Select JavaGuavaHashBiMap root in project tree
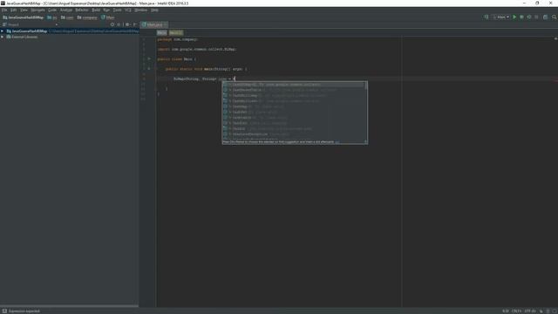The image size is (558, 314). (29, 31)
